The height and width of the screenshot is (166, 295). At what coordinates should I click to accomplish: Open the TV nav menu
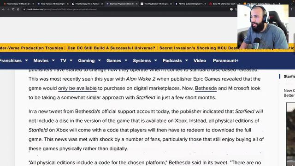[63, 60]
